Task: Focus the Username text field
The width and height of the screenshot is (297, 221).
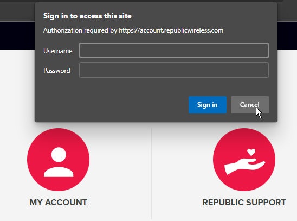Action: pyautogui.click(x=174, y=50)
